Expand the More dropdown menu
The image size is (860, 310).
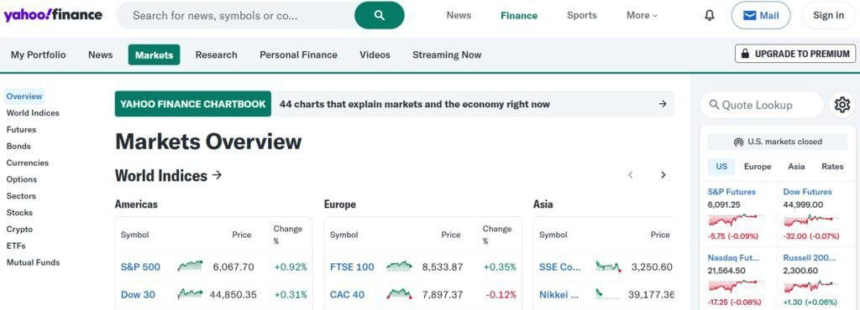pyautogui.click(x=642, y=15)
